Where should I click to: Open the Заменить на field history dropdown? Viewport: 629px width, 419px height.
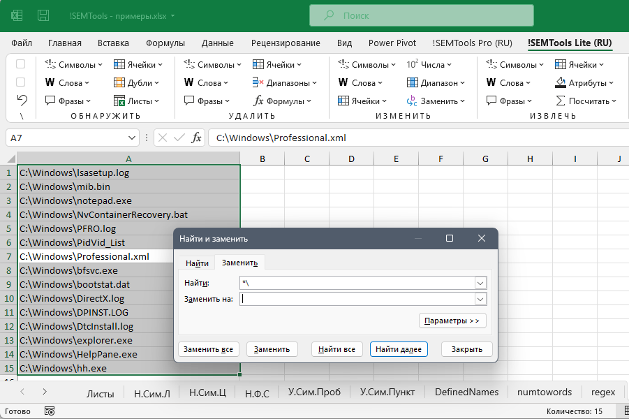(480, 299)
